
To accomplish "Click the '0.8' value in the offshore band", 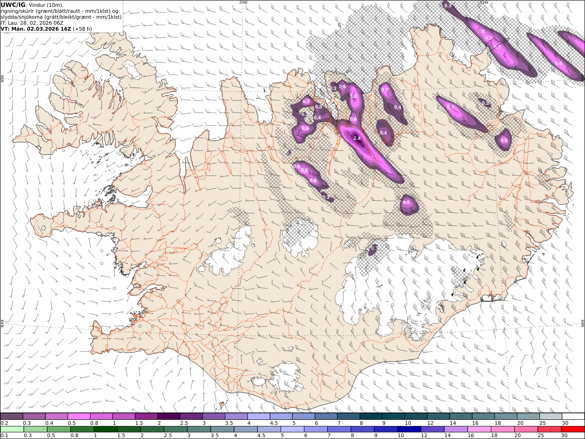I will click(x=558, y=63).
